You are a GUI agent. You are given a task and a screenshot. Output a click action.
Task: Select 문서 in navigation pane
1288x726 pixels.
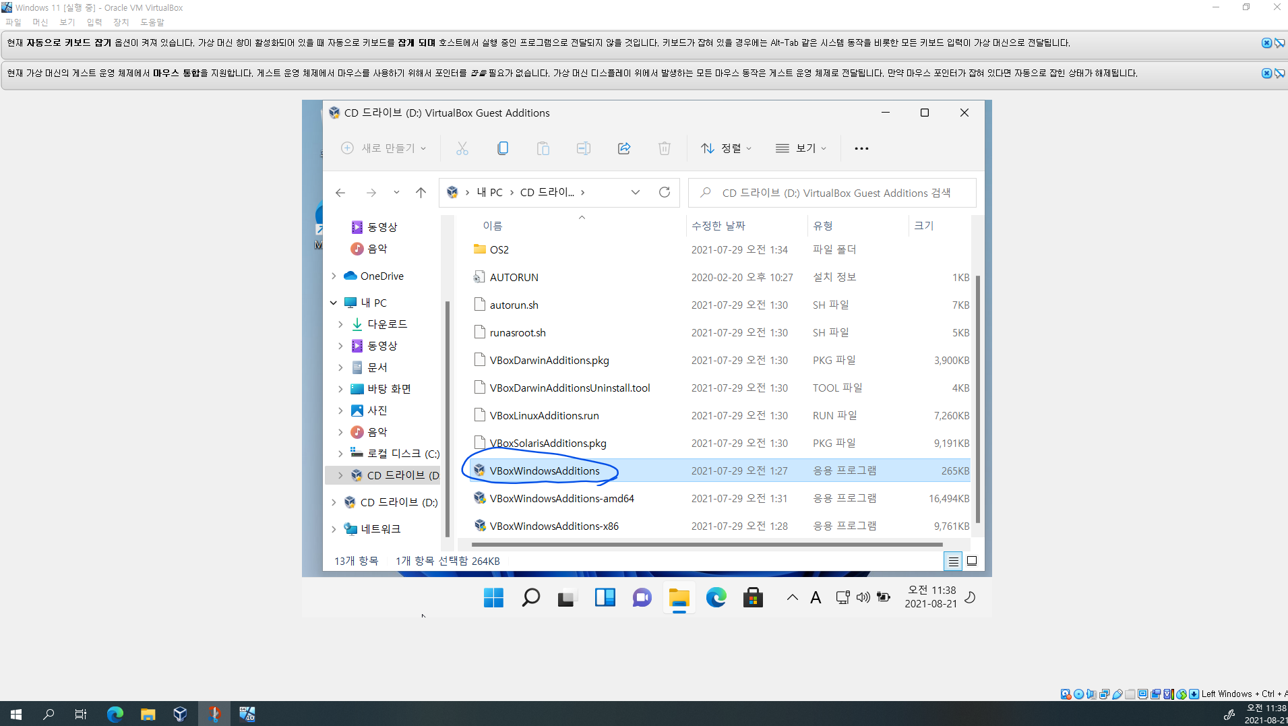point(377,367)
